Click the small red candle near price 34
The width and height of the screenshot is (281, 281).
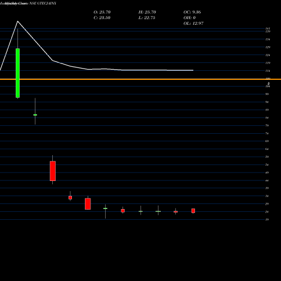[x=70, y=198]
